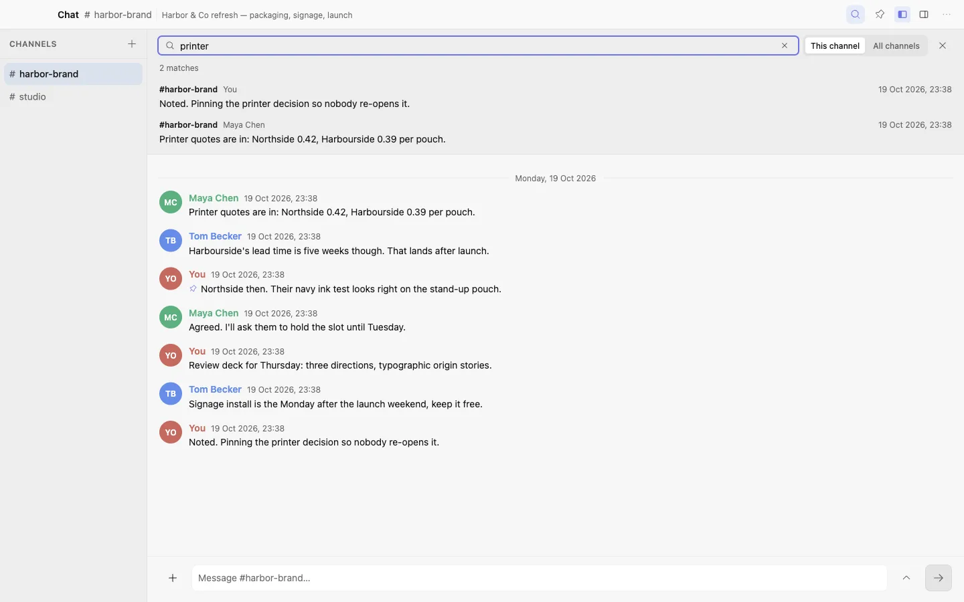Click the CHANNELS section heading
Image resolution: width=964 pixels, height=602 pixels.
pos(33,44)
